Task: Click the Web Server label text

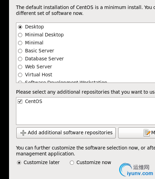Action: [39, 67]
